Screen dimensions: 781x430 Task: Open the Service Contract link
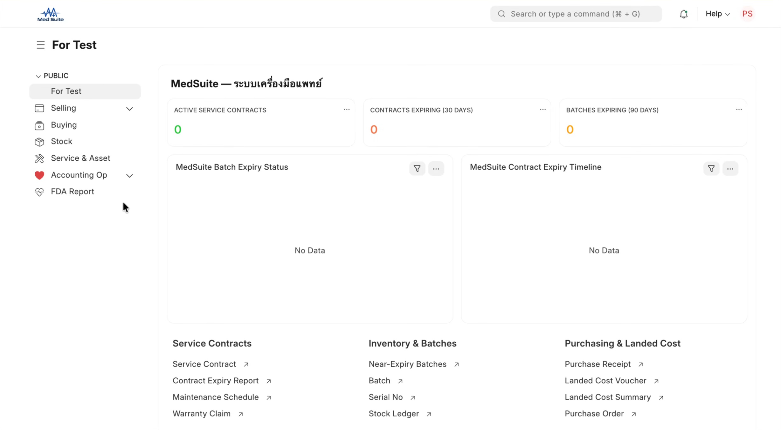(204, 364)
